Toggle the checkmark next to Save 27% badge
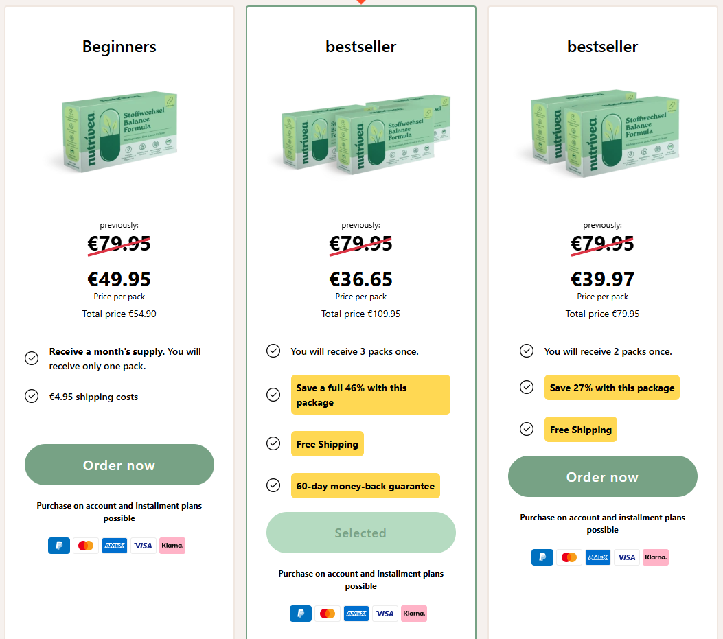The width and height of the screenshot is (723, 639). pos(527,387)
